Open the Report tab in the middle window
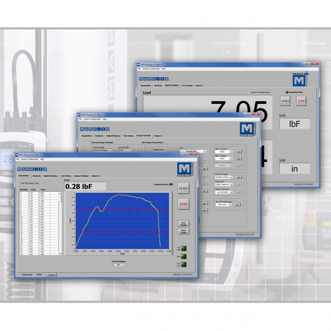The height and width of the screenshot is (331, 331). click(x=158, y=136)
